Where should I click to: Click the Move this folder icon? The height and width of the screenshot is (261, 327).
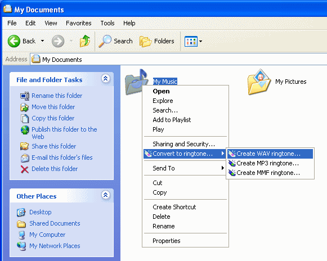click(25, 107)
